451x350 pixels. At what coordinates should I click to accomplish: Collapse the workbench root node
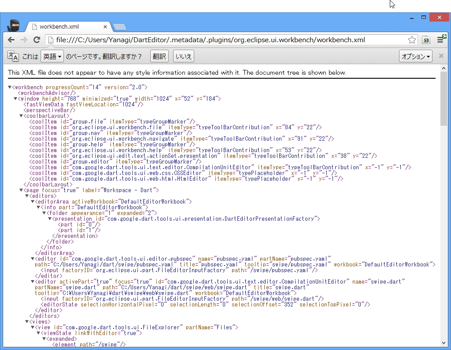pyautogui.click(x=10, y=87)
